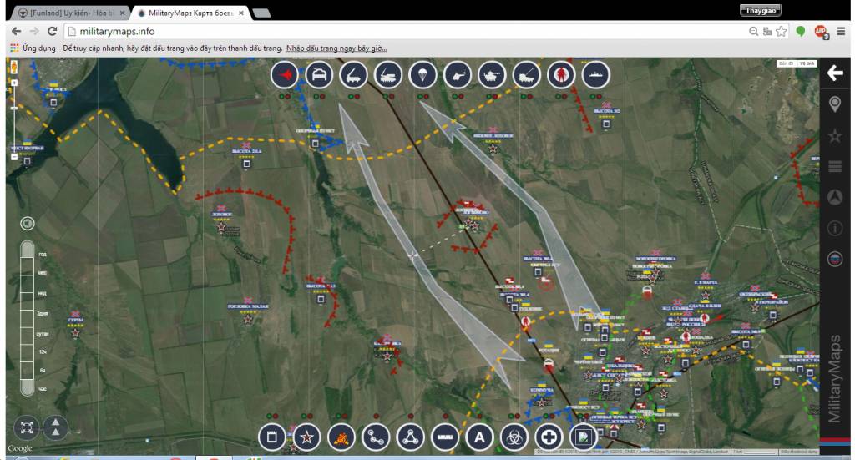The image size is (855, 460).
Task: Collapse sidebar with white left arrow
Action: 835,73
